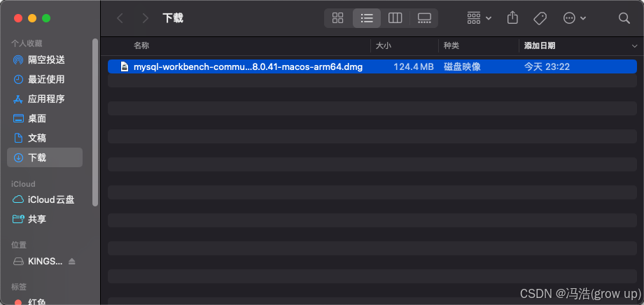
Task: Click the 124.4 MB size cell
Action: click(x=414, y=66)
